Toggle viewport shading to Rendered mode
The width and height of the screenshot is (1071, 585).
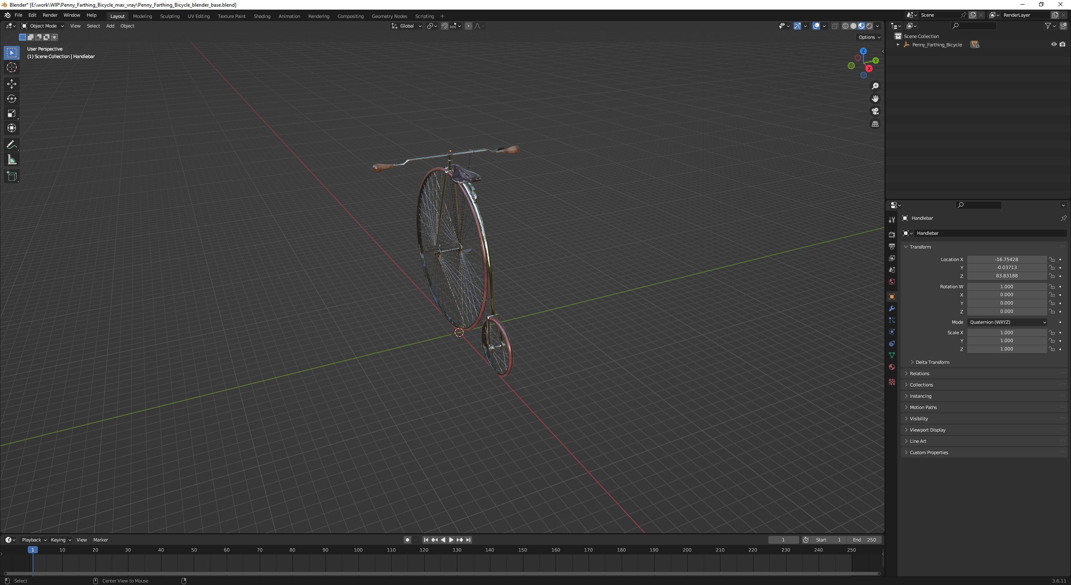click(x=869, y=26)
